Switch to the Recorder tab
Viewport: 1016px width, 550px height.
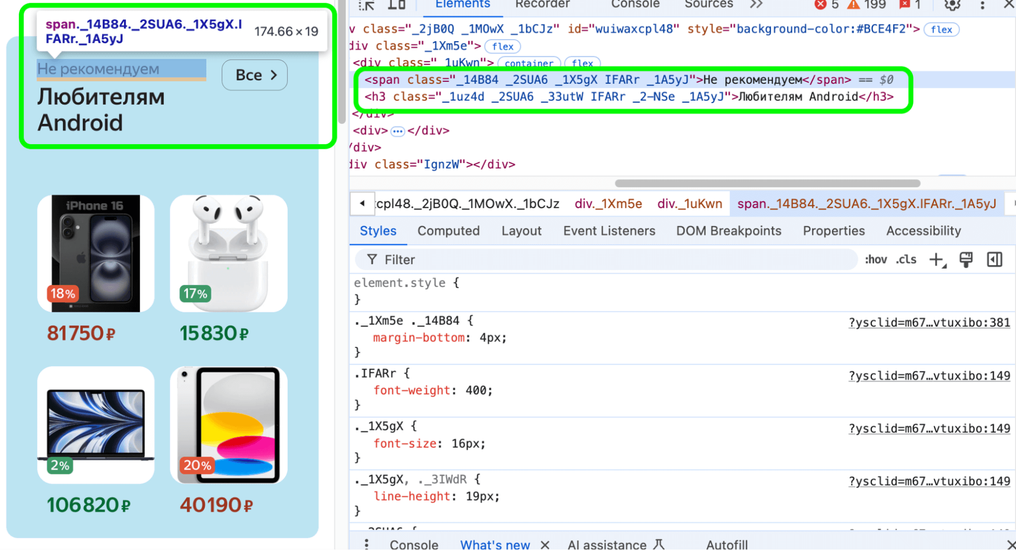tap(542, 4)
